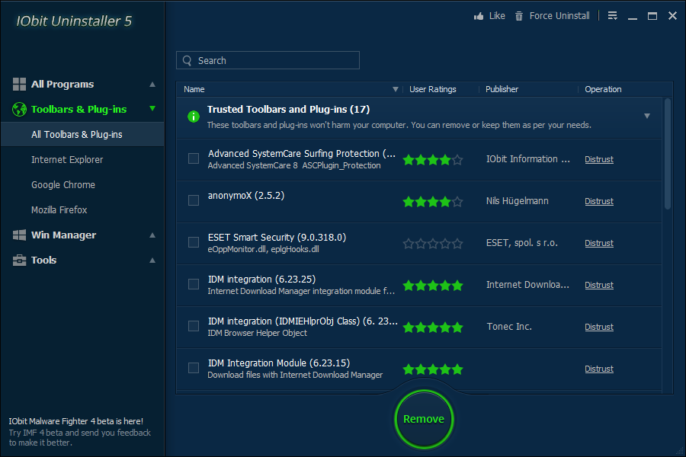Open the hamburger options menu icon
Screen dimensions: 686x457
pos(613,16)
